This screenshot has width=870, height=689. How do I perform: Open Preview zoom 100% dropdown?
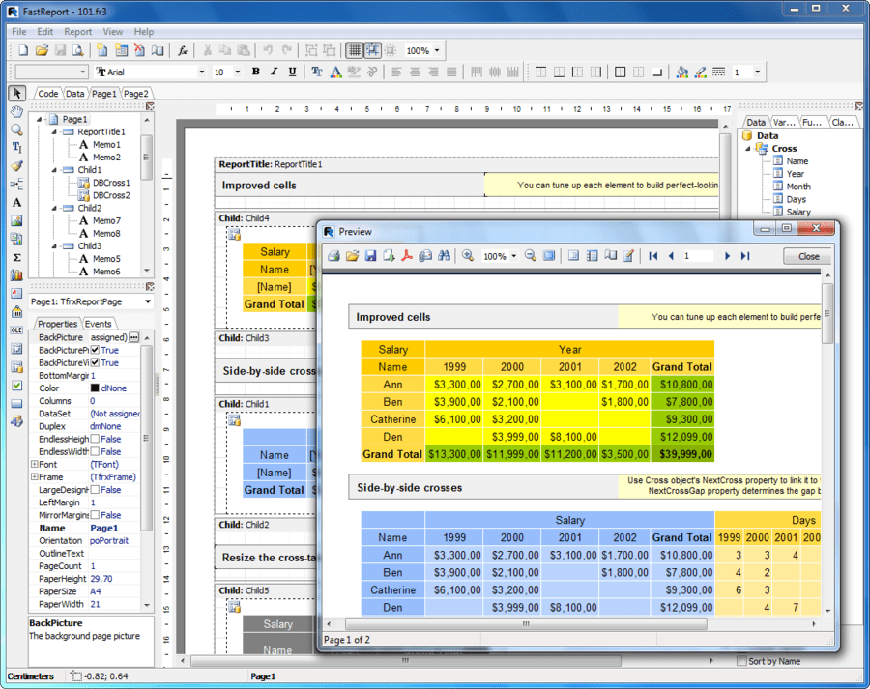[x=514, y=256]
